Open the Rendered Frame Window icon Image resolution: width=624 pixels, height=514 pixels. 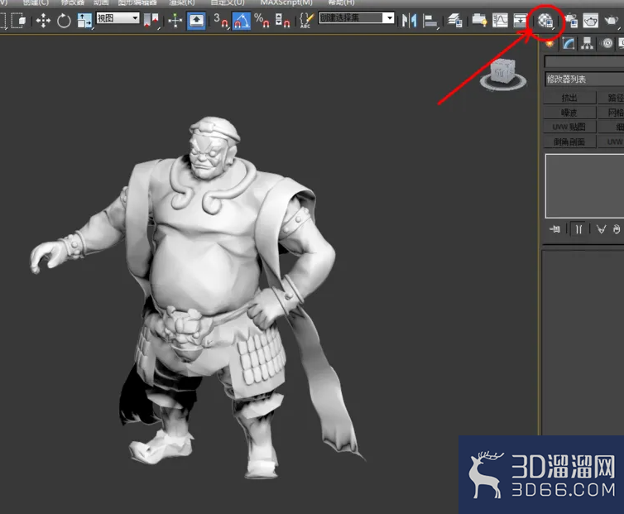[x=591, y=21]
